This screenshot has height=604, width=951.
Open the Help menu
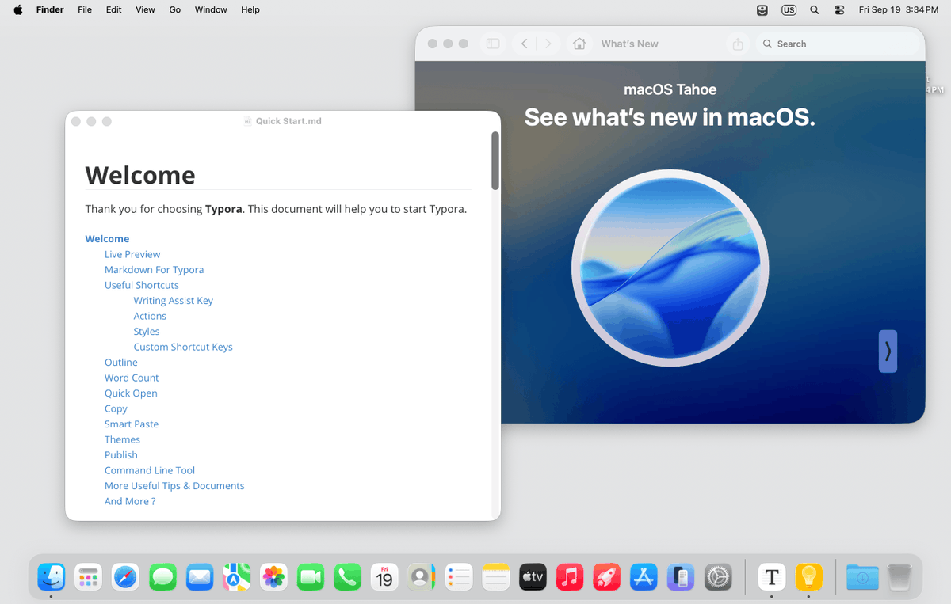pyautogui.click(x=250, y=9)
